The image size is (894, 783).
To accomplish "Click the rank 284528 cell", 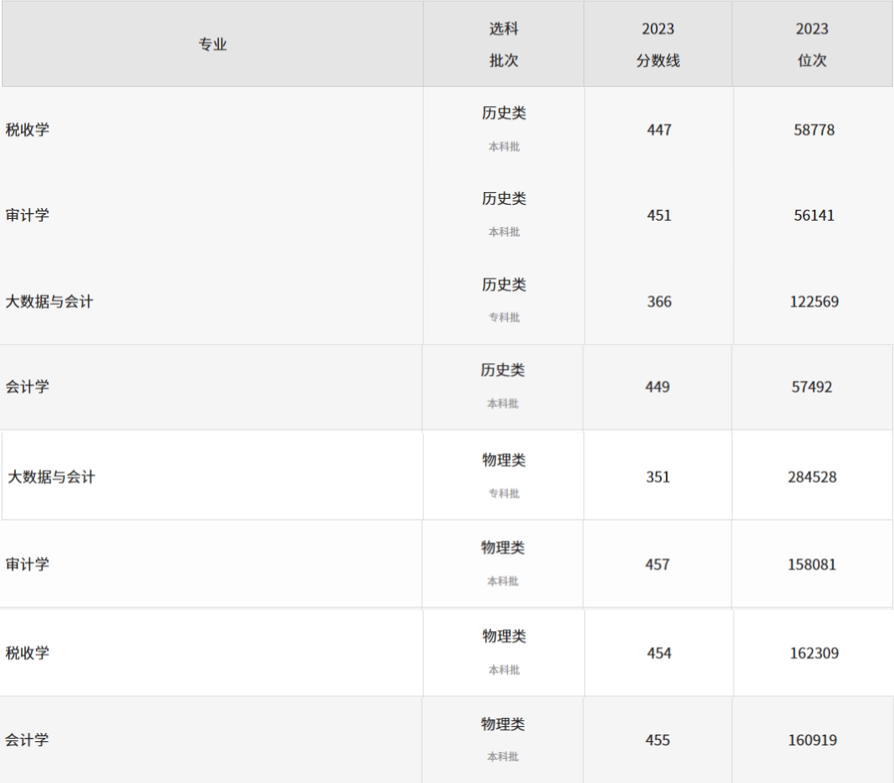I will coord(812,477).
